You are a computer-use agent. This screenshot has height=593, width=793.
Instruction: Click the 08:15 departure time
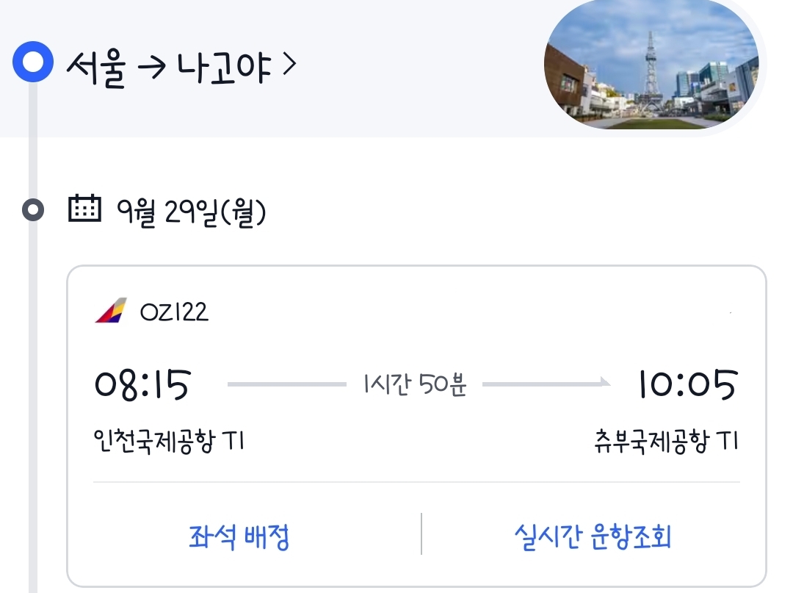pos(142,384)
